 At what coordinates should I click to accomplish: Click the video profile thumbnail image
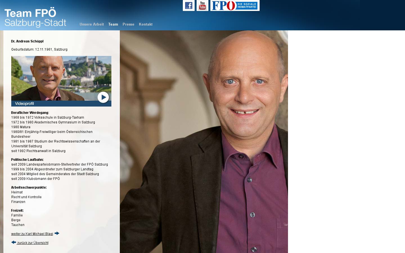tap(61, 78)
